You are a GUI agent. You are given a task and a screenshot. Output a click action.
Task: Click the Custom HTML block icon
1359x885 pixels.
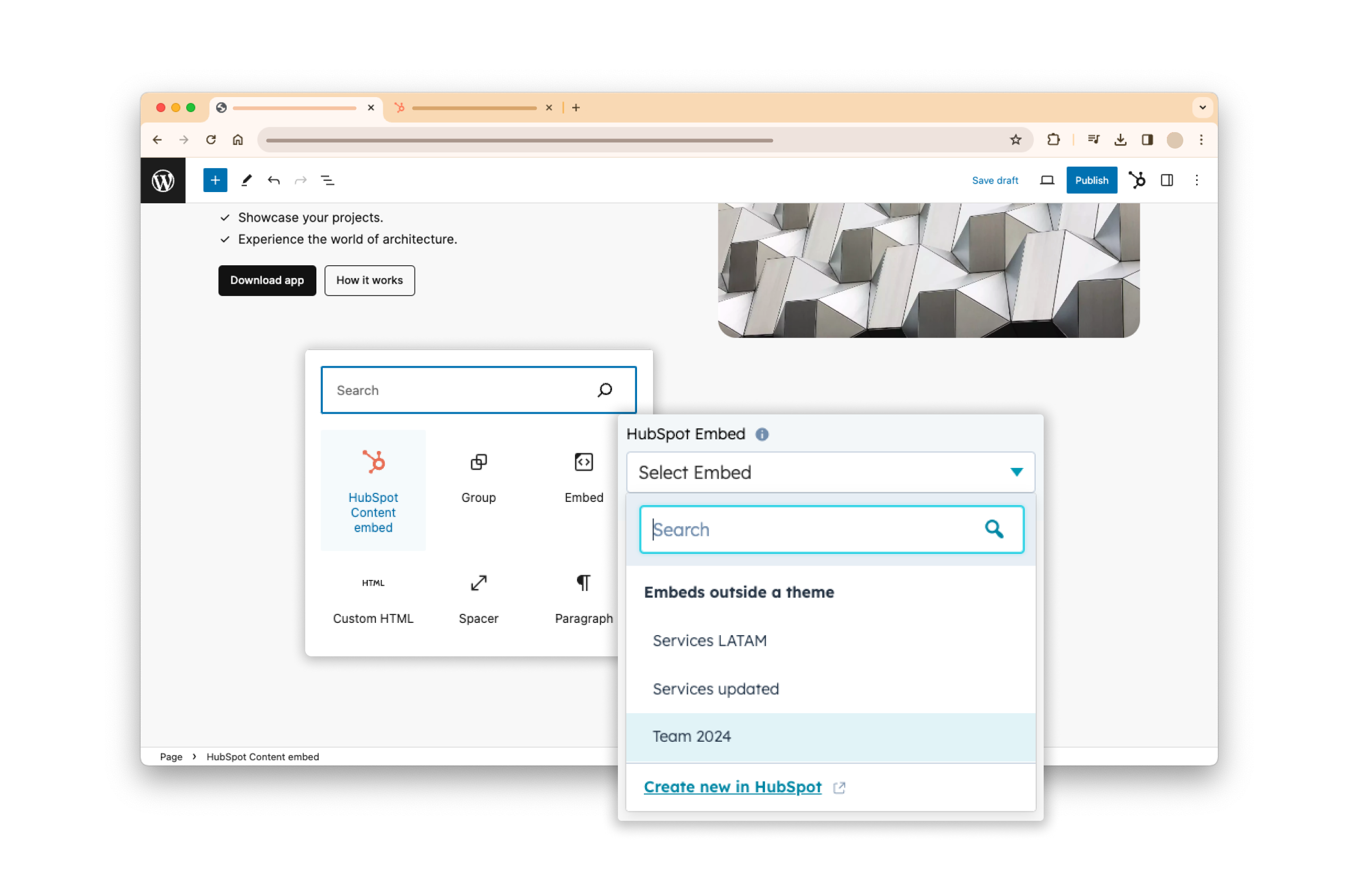tap(373, 583)
